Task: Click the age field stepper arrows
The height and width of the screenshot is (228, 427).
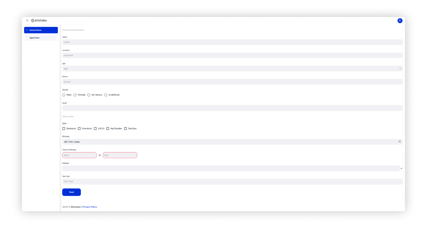Action: point(400,68)
